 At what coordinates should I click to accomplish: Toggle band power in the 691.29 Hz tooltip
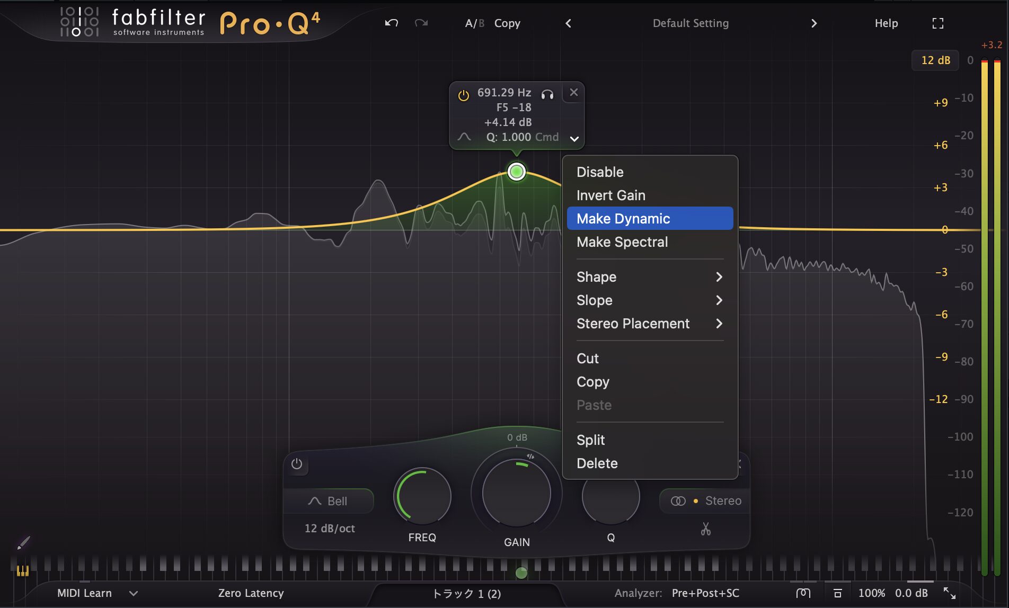pyautogui.click(x=463, y=95)
